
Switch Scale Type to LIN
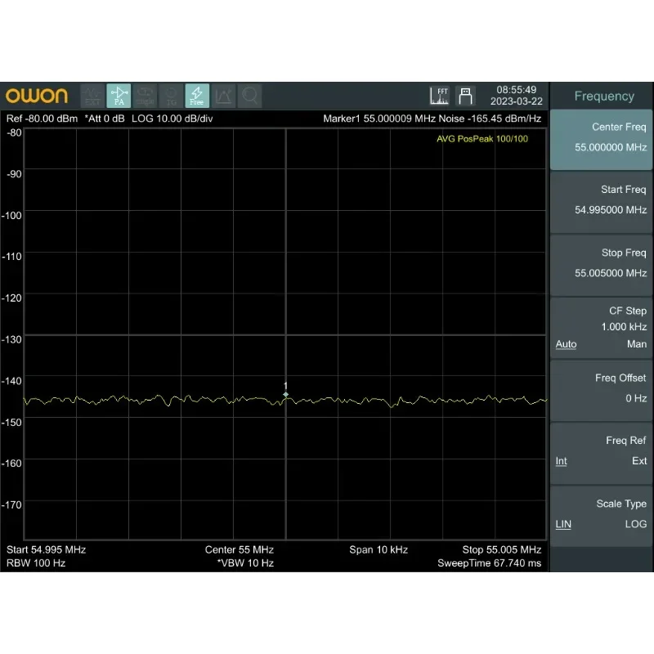pyautogui.click(x=563, y=524)
